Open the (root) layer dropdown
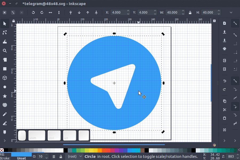The width and height of the screenshot is (240, 160). coord(74,156)
